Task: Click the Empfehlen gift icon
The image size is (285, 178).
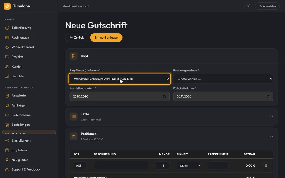Action: click(7, 150)
